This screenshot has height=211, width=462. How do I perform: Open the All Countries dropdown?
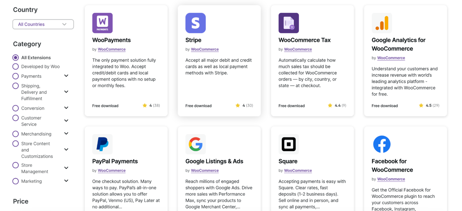click(43, 24)
